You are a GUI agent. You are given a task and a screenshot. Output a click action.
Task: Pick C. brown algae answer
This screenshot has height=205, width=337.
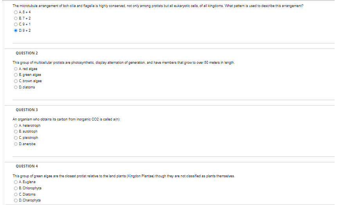(16, 81)
